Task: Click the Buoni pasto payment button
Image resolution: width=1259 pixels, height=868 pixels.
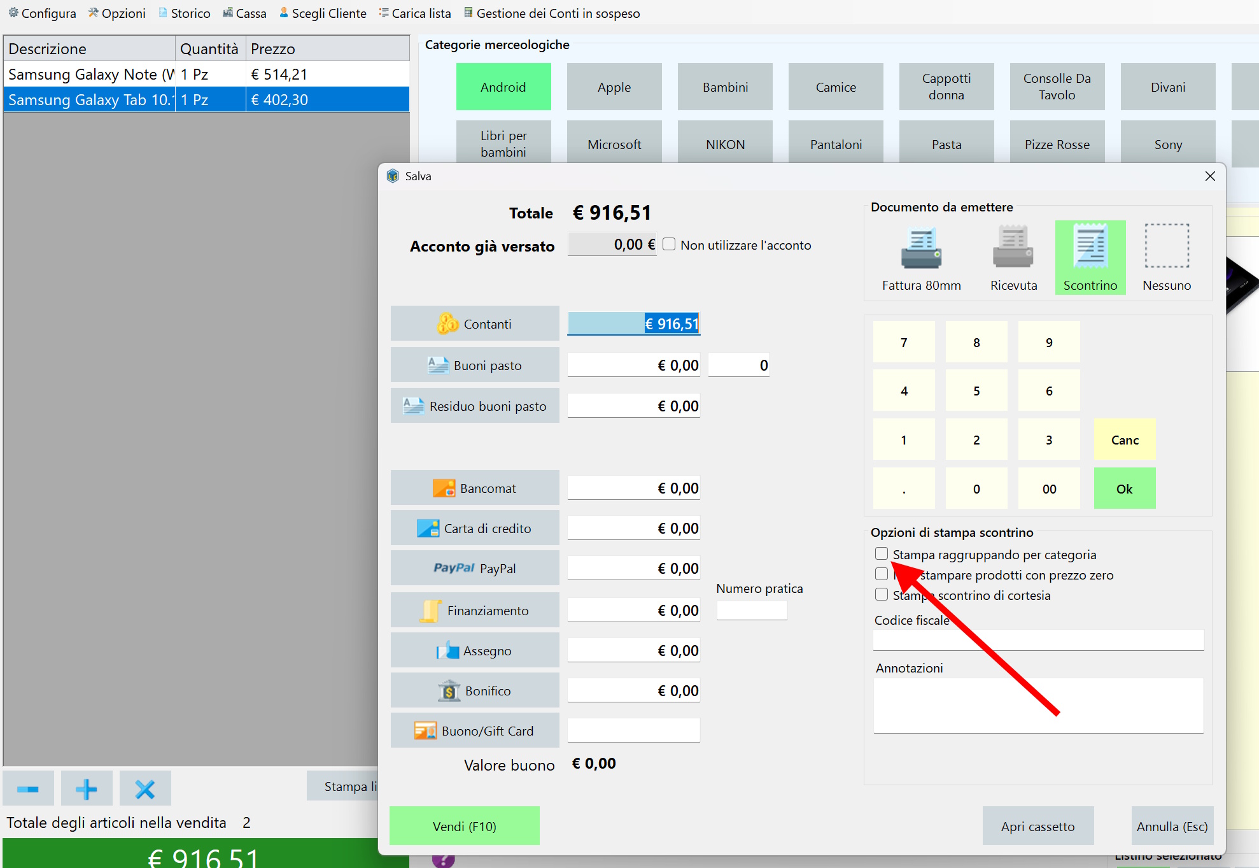Action: [x=475, y=366]
